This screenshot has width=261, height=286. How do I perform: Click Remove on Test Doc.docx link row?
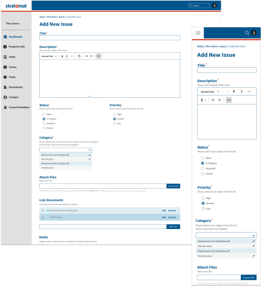[172, 217]
